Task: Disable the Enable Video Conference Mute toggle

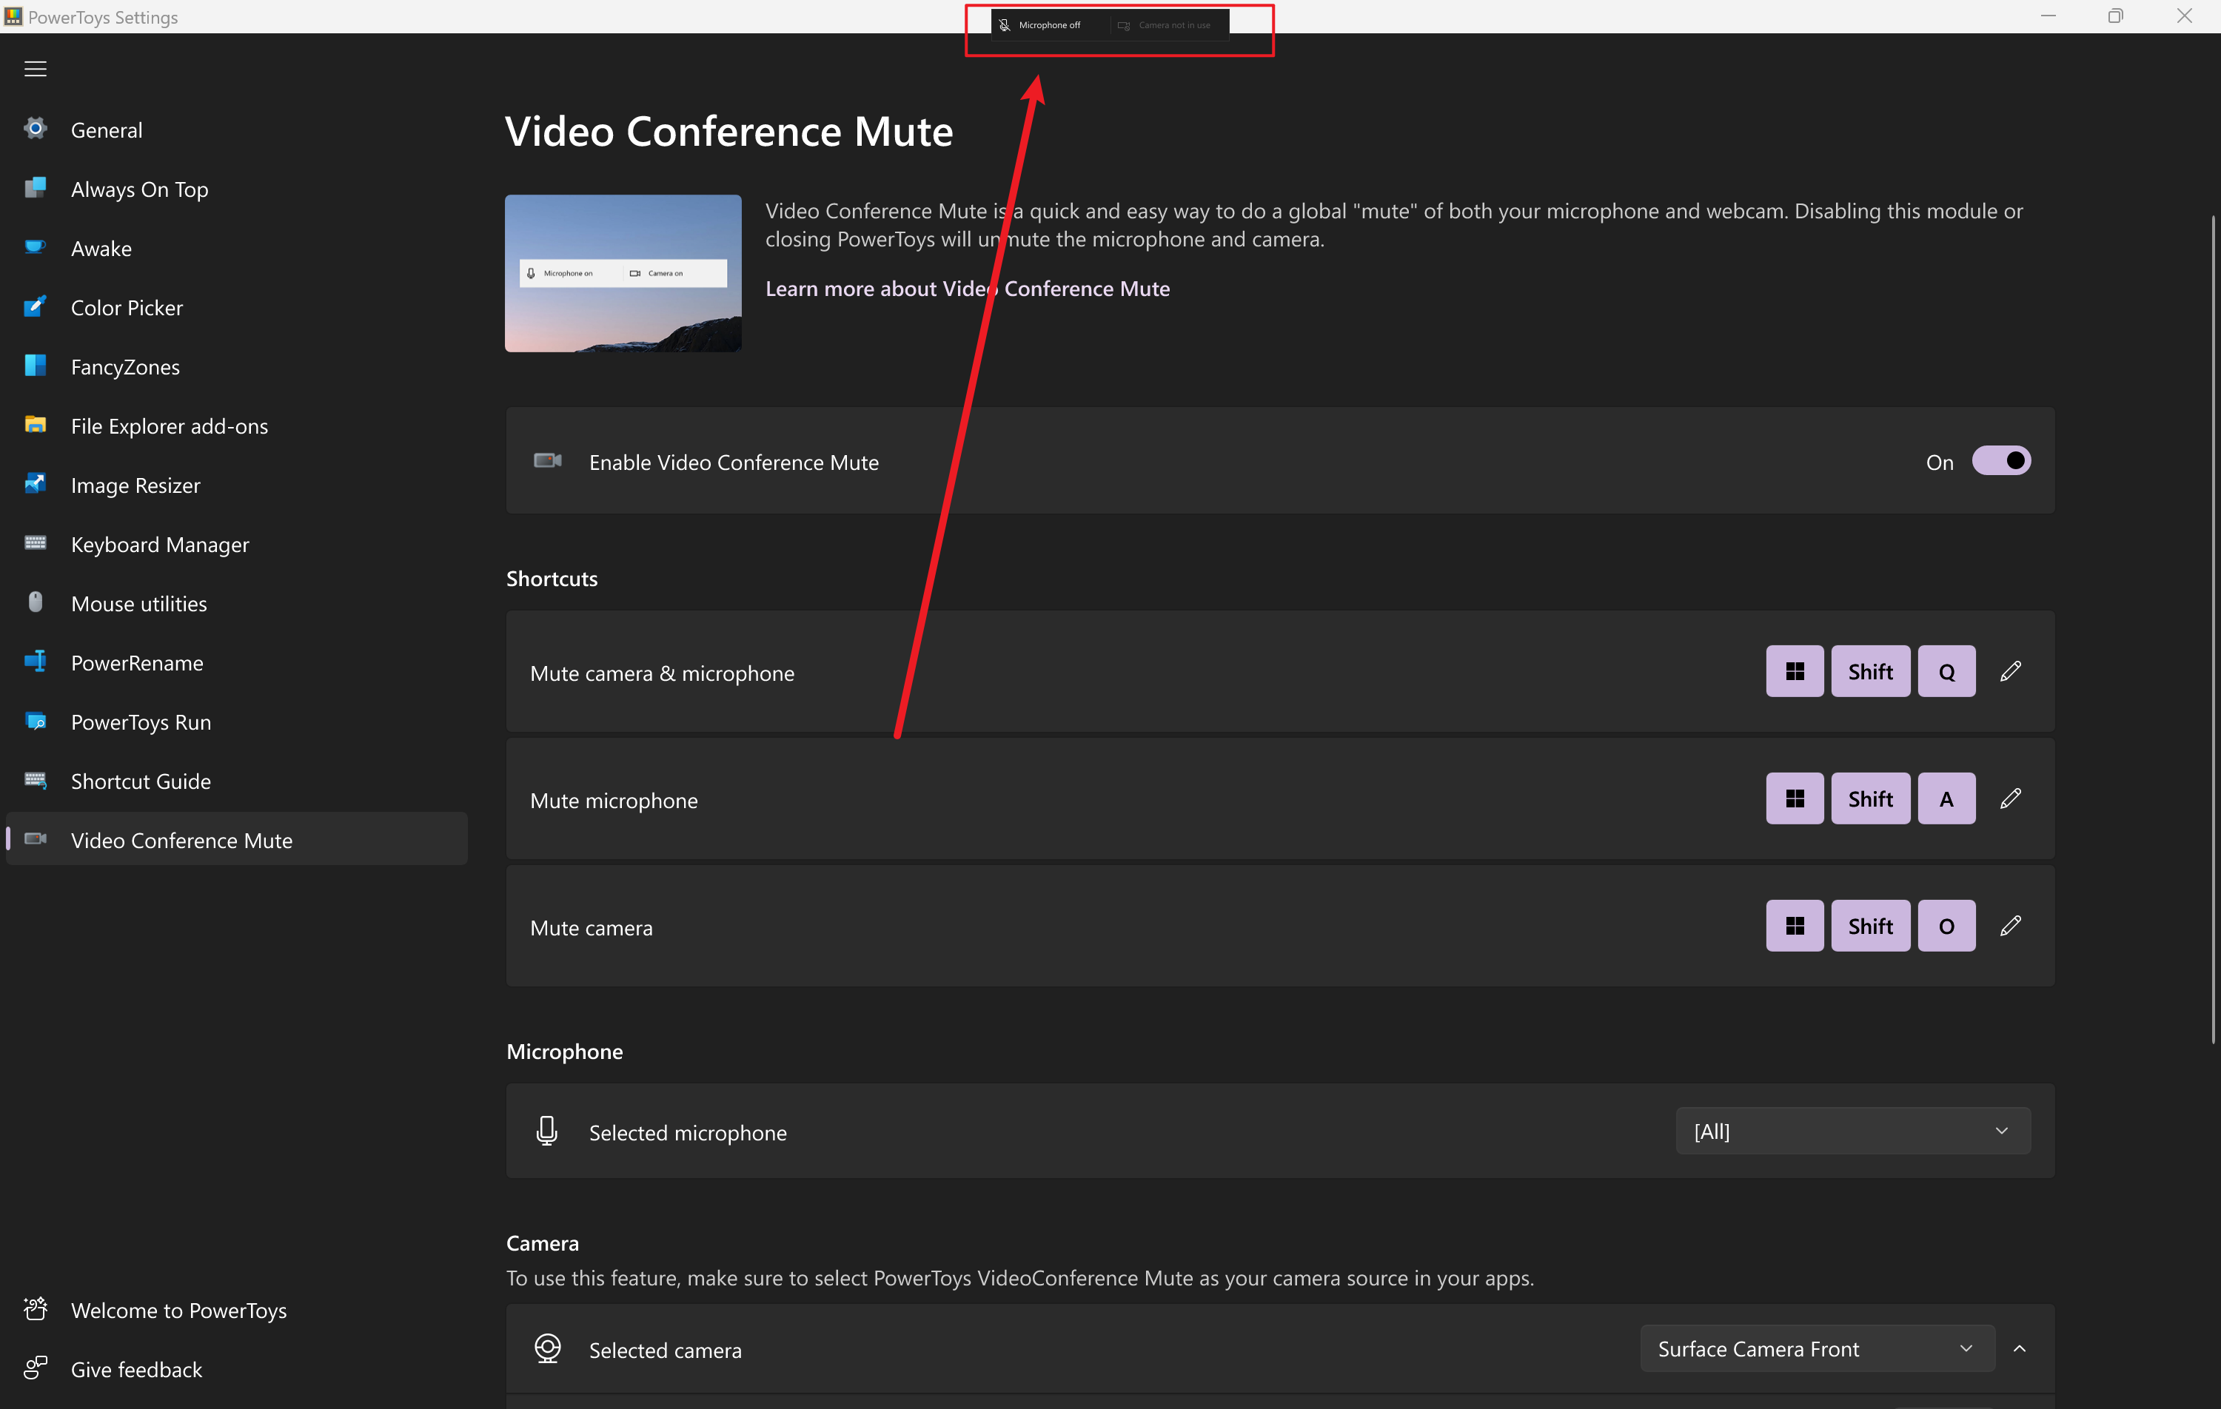Action: (2001, 461)
